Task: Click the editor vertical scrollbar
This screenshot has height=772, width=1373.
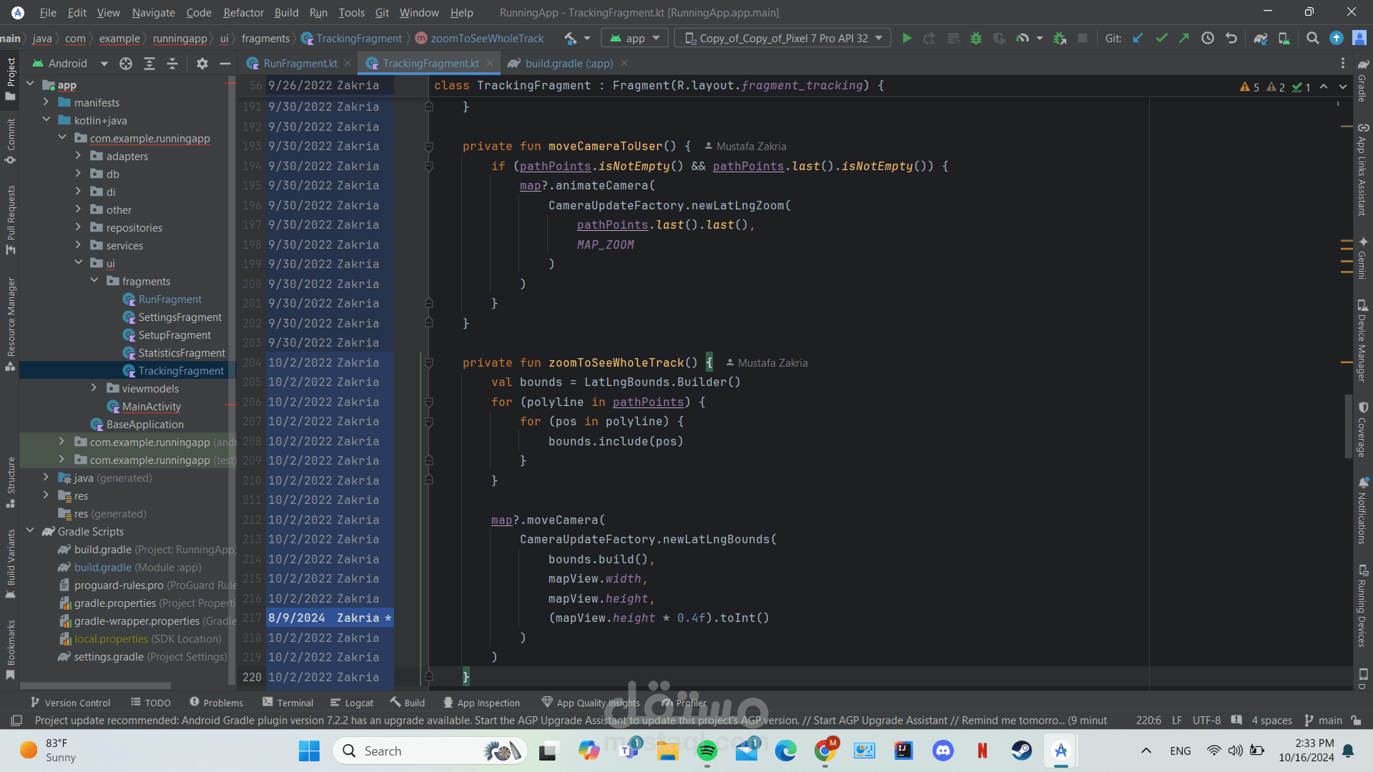Action: (x=1348, y=425)
